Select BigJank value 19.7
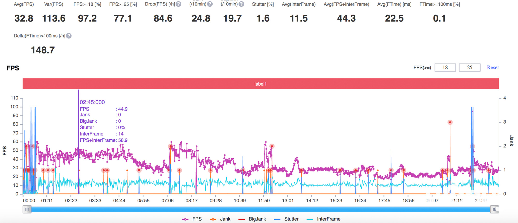Viewport: 518px width, 223px height. pyautogui.click(x=232, y=19)
